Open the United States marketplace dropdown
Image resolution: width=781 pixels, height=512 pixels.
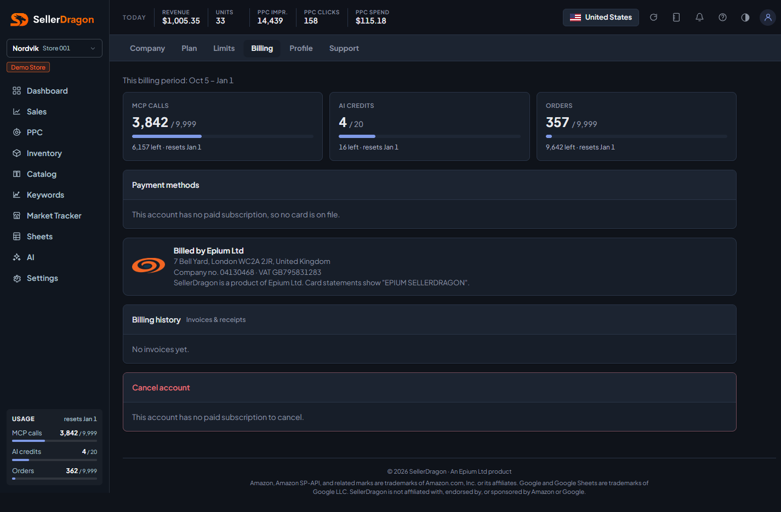point(601,18)
